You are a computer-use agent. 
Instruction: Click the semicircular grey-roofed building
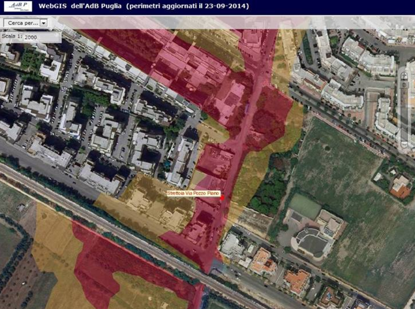pyautogui.click(x=310, y=242)
